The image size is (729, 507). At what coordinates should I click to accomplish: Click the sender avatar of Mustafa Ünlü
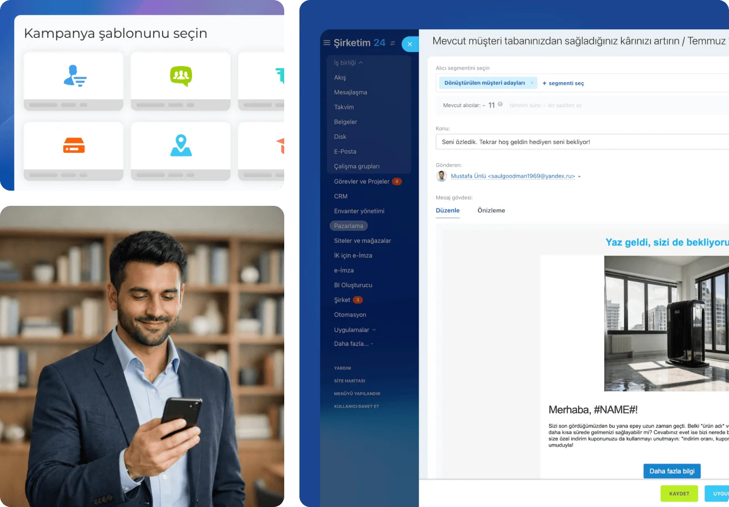[x=442, y=176]
